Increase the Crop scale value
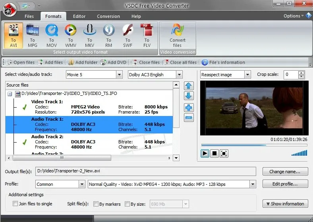This screenshot has height=222, width=313. [x=301, y=73]
